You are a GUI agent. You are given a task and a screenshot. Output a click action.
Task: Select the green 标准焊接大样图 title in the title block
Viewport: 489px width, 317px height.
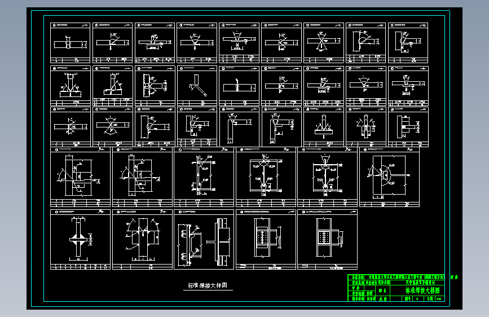422,290
